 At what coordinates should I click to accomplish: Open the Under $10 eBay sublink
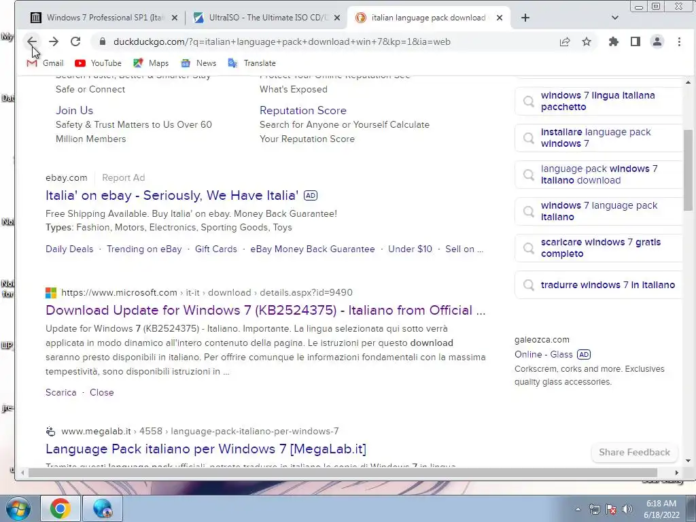410,249
